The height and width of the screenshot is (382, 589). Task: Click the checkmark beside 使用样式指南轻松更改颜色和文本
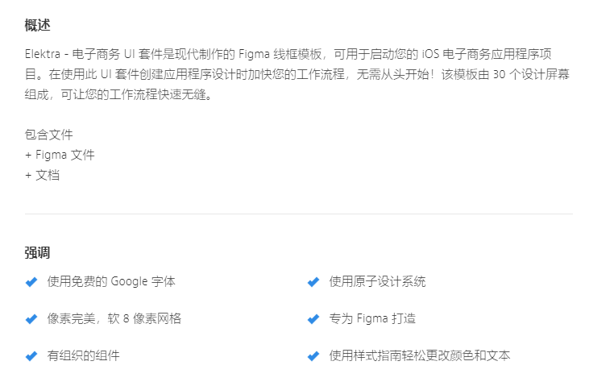[313, 356]
